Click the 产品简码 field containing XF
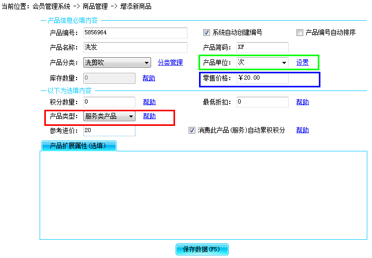The height and width of the screenshot is (258, 372). pos(262,47)
